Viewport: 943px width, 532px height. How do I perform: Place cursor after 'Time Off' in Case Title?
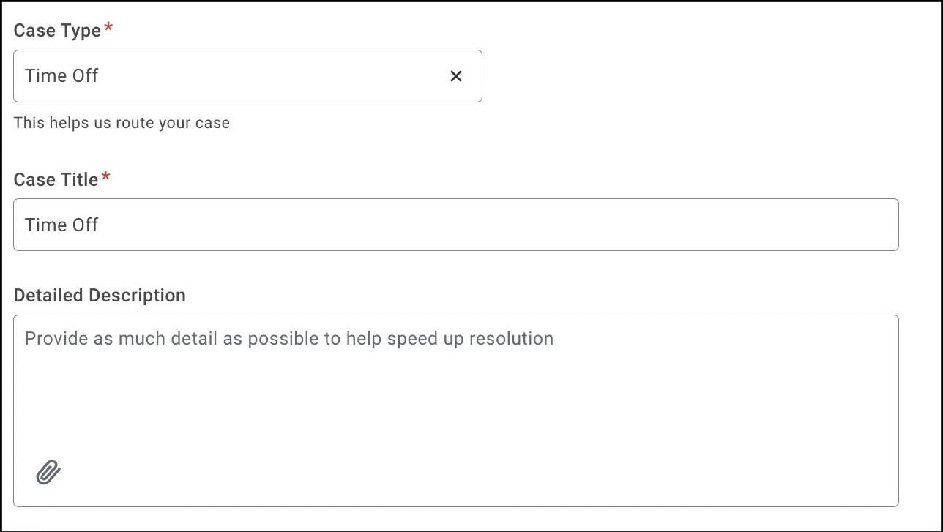tap(100, 225)
